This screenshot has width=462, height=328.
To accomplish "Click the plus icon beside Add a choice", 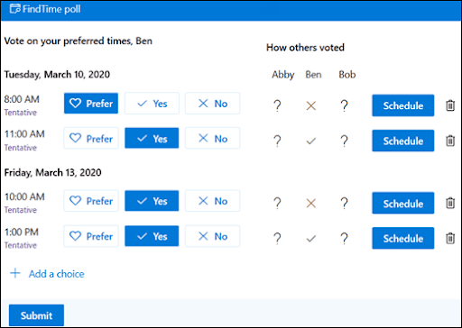I will pos(15,273).
